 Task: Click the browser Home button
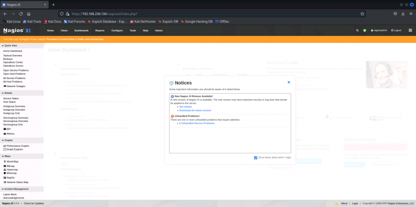(29, 14)
